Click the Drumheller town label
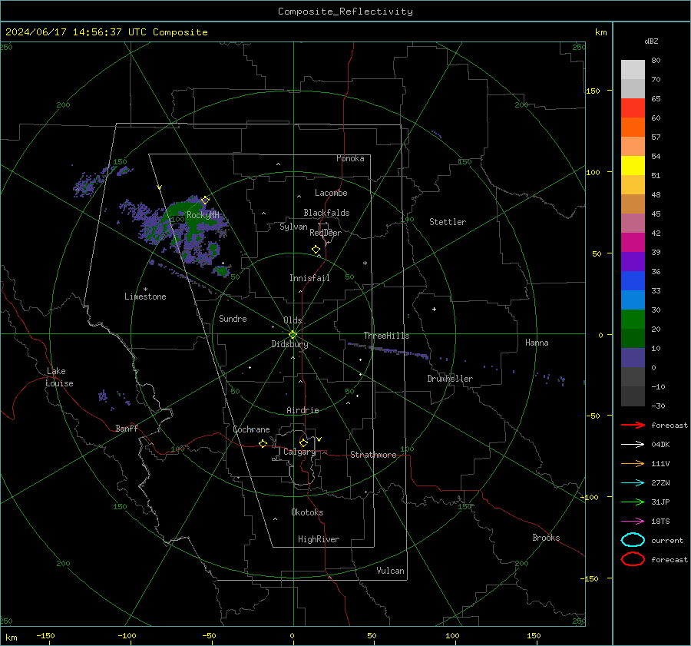The width and height of the screenshot is (691, 646). [x=450, y=379]
